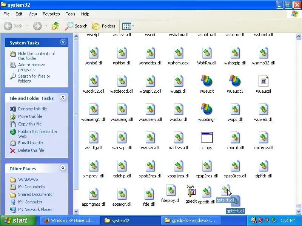This screenshot has width=302, height=226.
Task: Collapse the System Tasks panel
Action: tap(63, 42)
